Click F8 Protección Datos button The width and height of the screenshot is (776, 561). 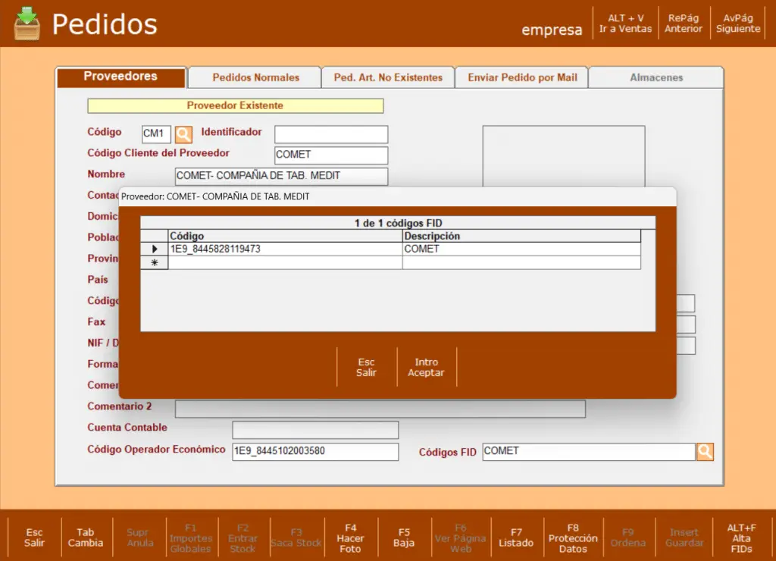(573, 538)
